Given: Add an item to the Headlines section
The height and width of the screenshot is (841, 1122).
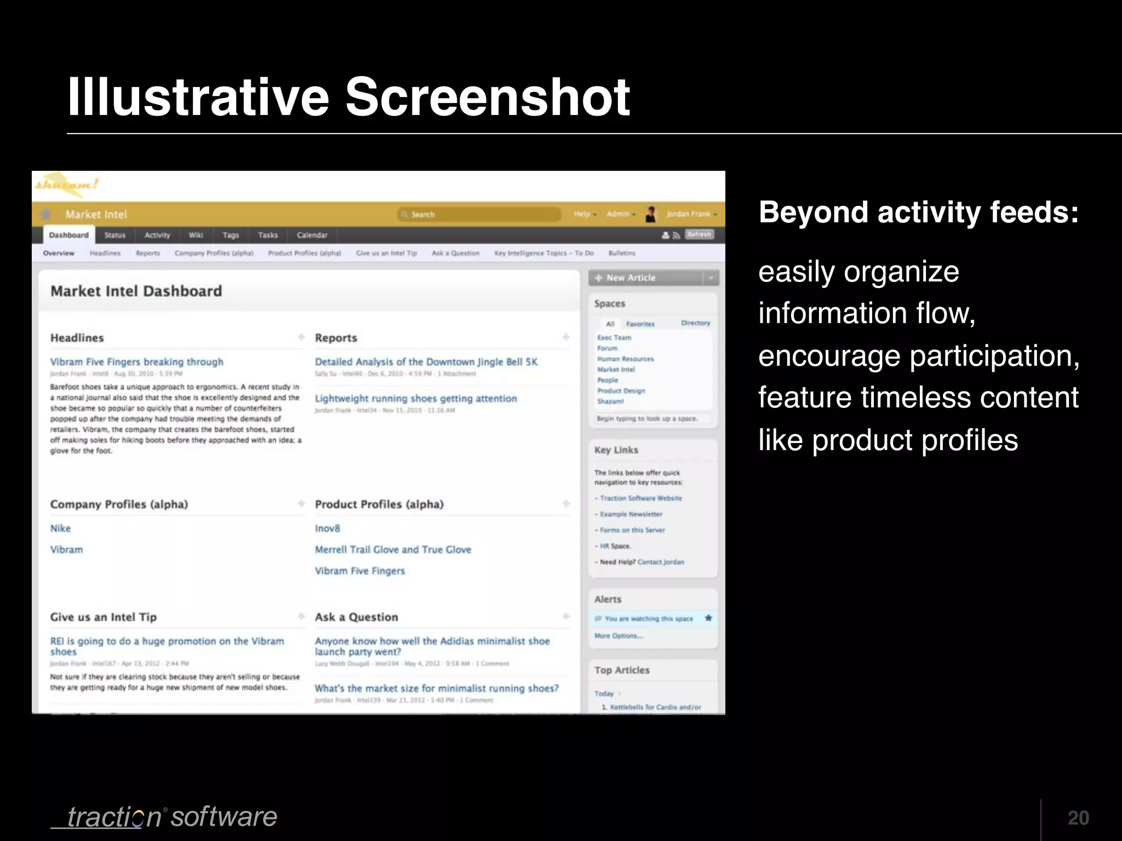Looking at the screenshot, I should 301,337.
